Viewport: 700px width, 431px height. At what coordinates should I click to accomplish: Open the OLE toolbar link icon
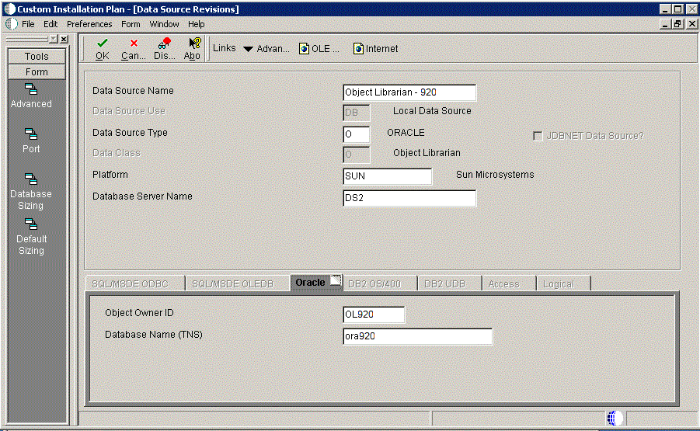304,49
